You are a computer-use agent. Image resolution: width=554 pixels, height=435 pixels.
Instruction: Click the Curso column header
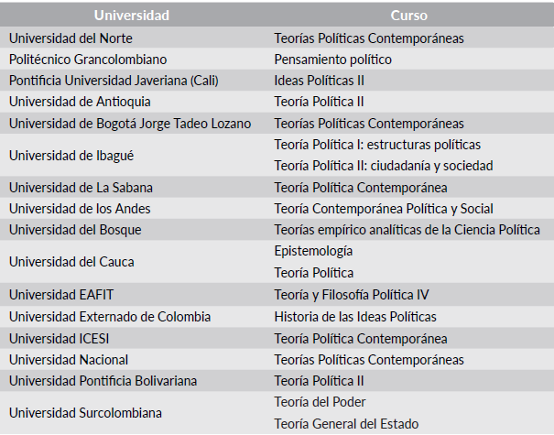point(408,16)
